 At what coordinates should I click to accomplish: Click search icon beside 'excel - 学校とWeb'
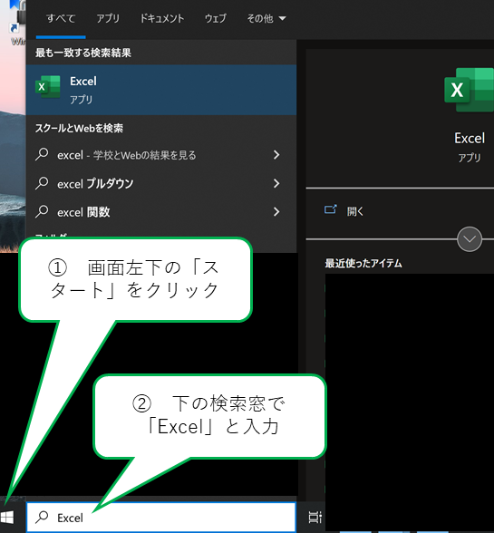tap(42, 155)
